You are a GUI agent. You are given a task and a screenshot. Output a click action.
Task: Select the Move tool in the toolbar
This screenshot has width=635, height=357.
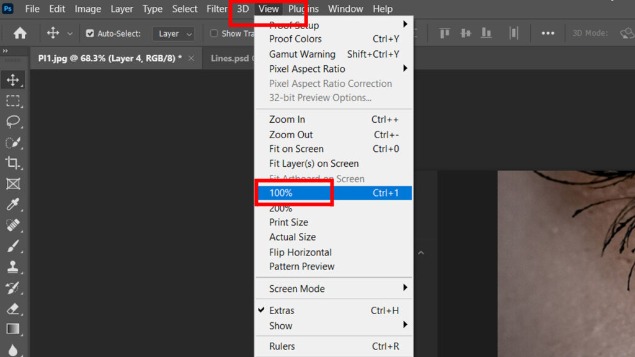[13, 80]
